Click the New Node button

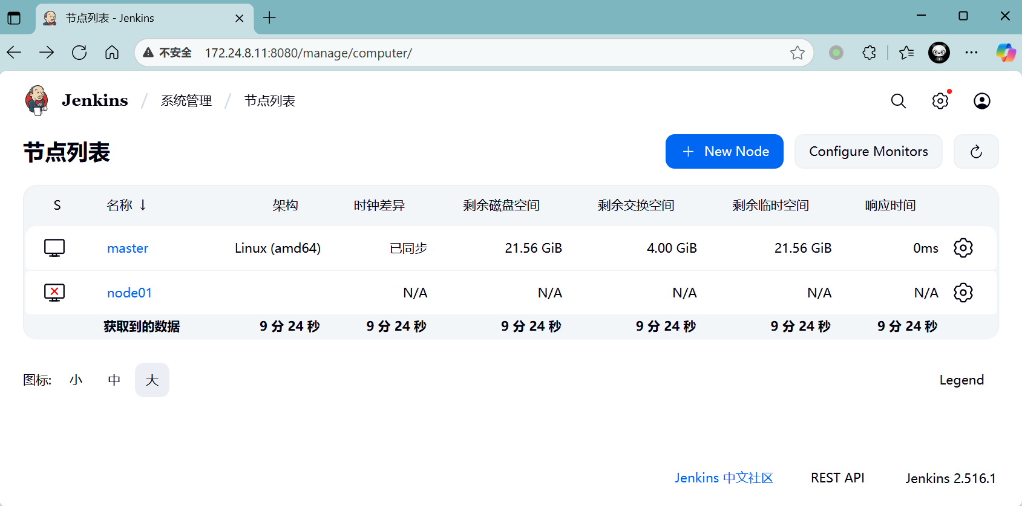click(724, 152)
